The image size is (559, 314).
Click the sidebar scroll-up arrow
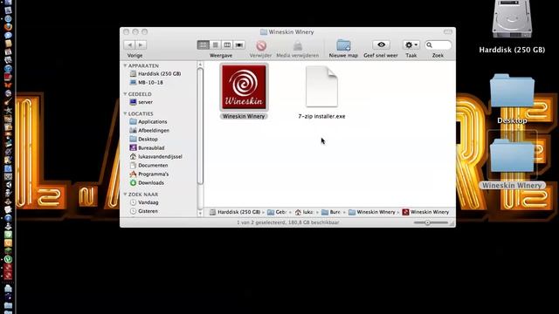[200, 65]
